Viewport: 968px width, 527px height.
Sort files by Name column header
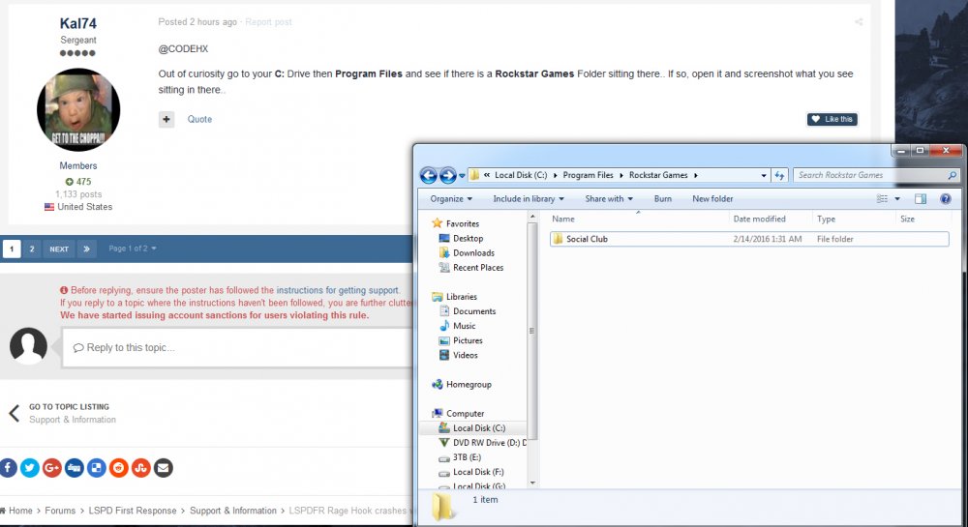tap(563, 219)
